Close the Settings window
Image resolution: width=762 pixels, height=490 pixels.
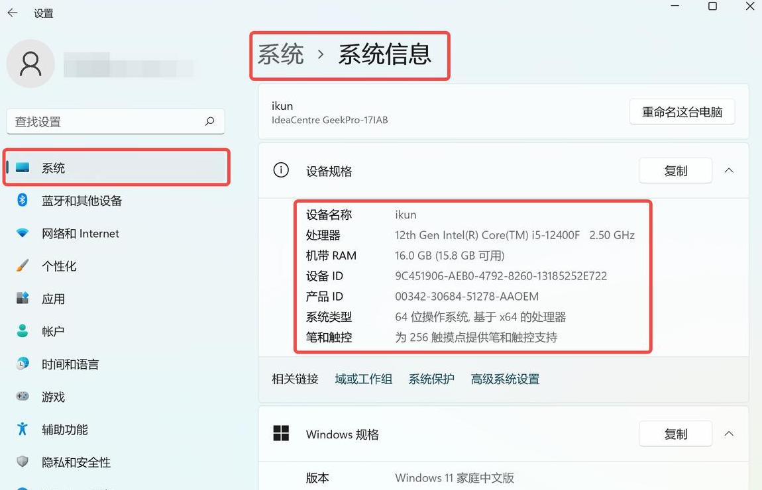(750, 7)
